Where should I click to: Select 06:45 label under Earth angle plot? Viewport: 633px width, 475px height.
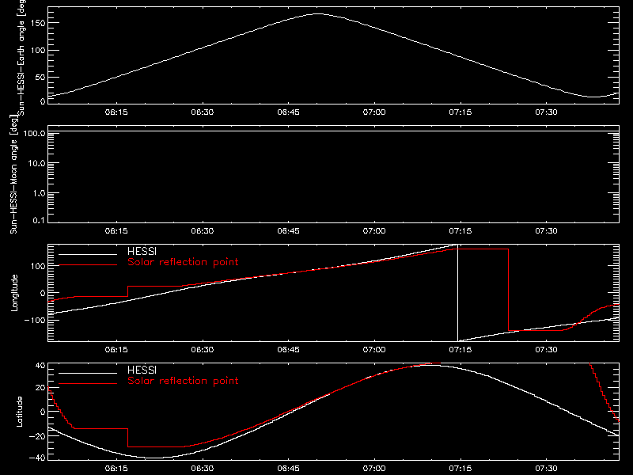tap(288, 112)
